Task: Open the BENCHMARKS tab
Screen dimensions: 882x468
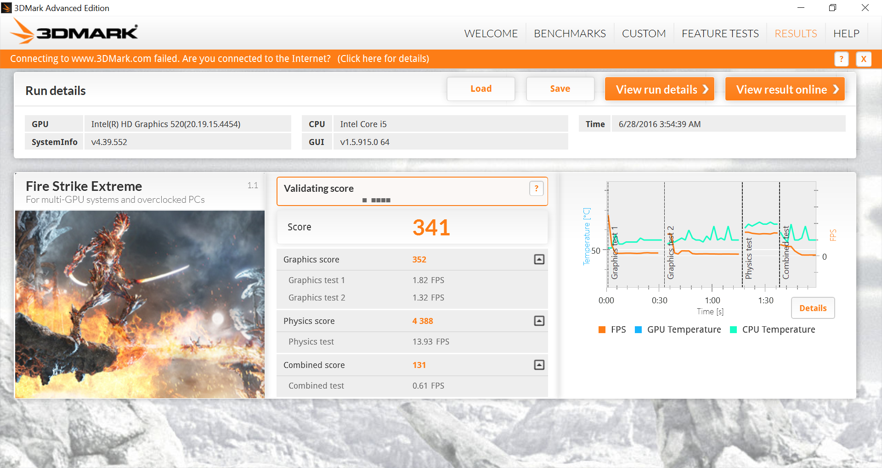Action: point(570,33)
